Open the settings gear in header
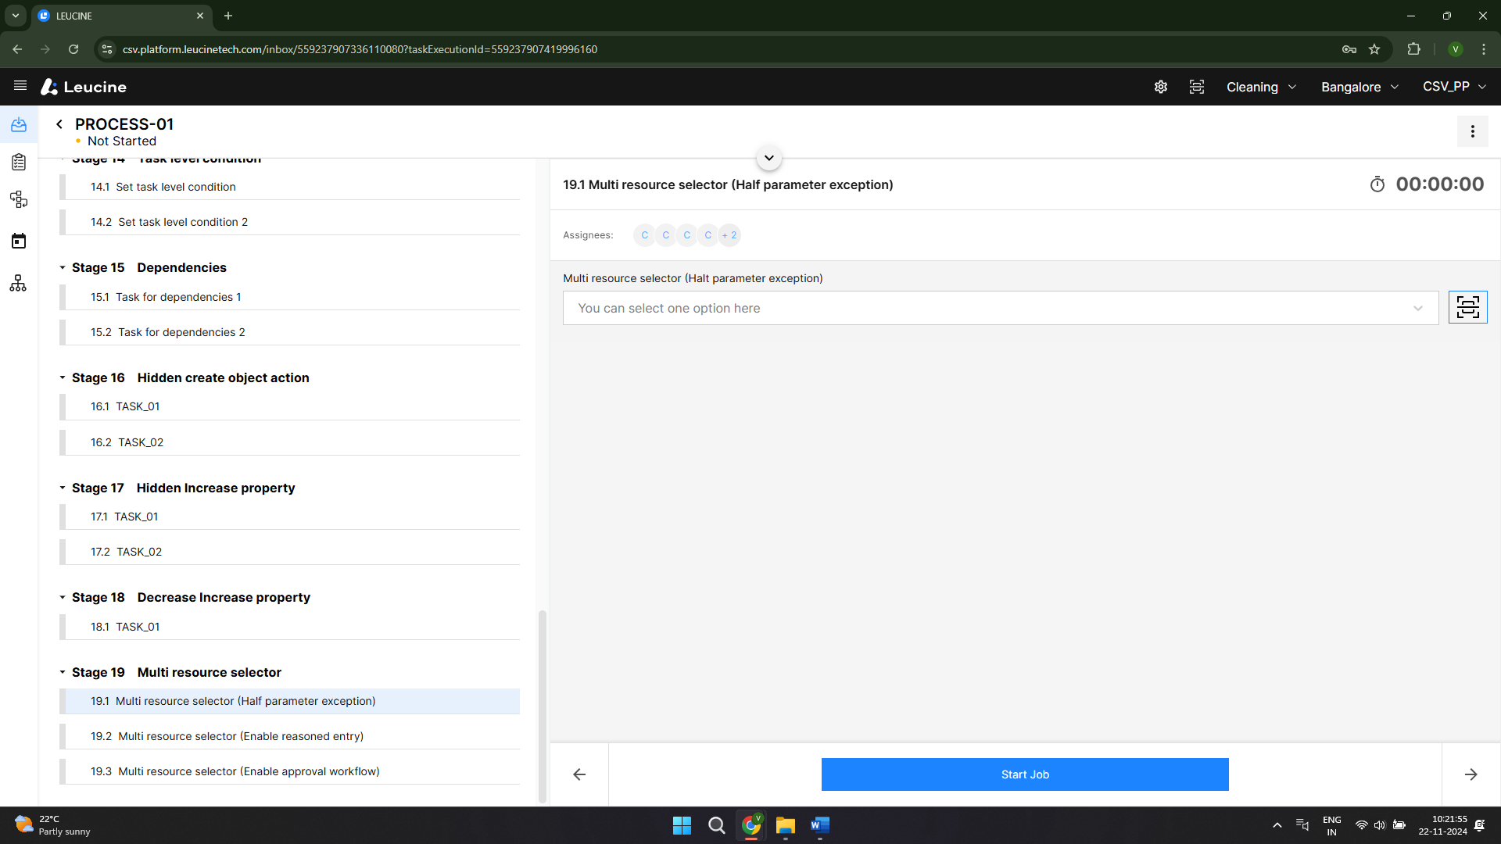 (1161, 87)
